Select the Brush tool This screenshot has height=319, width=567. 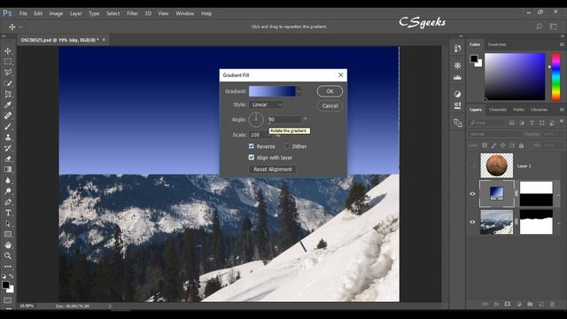tap(8, 127)
